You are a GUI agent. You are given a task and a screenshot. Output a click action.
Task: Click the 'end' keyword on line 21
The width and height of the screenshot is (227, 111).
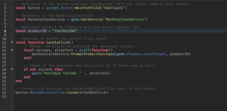(19, 81)
